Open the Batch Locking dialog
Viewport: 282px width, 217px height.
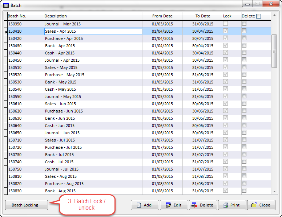tap(27, 205)
